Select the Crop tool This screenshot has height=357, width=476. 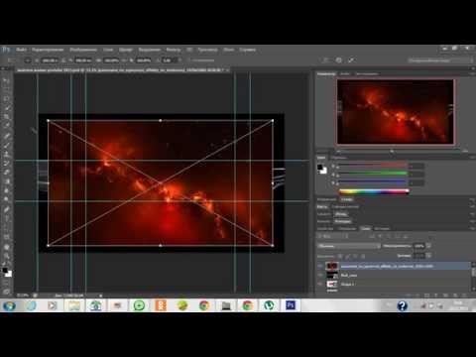[6, 116]
